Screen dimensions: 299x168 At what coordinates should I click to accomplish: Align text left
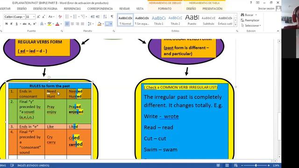(x=67, y=24)
